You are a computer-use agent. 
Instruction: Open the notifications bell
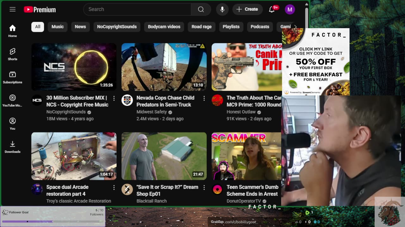(272, 9)
